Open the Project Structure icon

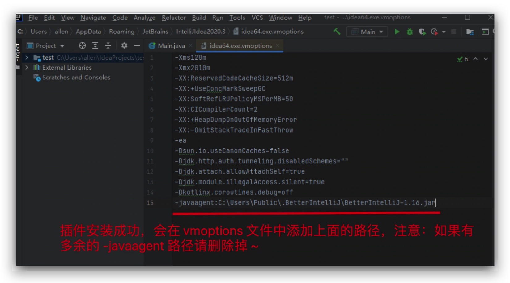click(470, 32)
